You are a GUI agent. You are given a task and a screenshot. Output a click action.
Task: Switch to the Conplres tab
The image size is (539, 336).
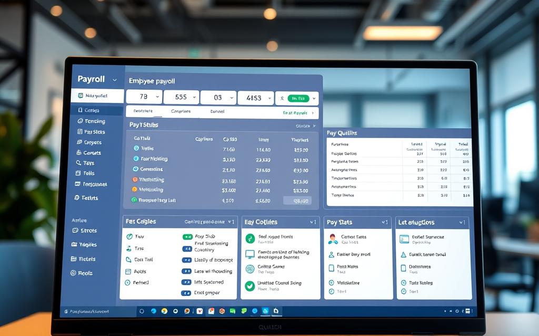point(181,112)
